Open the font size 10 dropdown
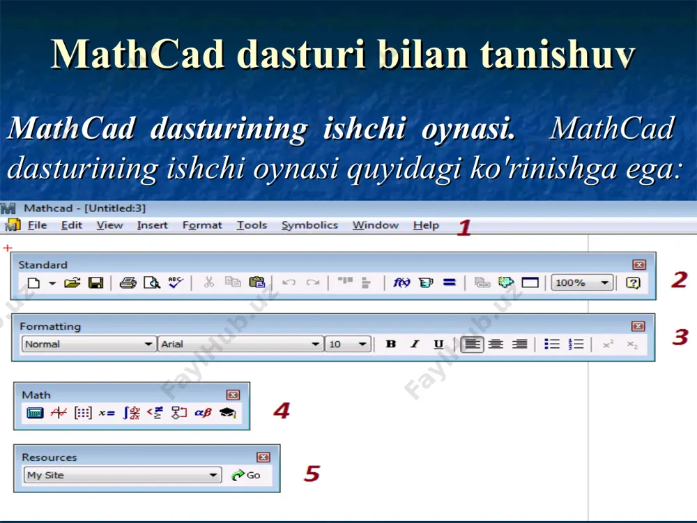The height and width of the screenshot is (523, 697). pyautogui.click(x=348, y=344)
